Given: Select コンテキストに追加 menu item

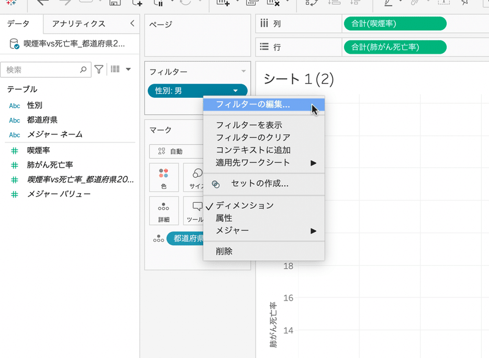Looking at the screenshot, I should point(264,150).
